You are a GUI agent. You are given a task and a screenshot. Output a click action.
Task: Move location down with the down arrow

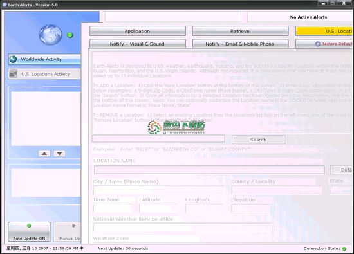[x=59, y=154]
